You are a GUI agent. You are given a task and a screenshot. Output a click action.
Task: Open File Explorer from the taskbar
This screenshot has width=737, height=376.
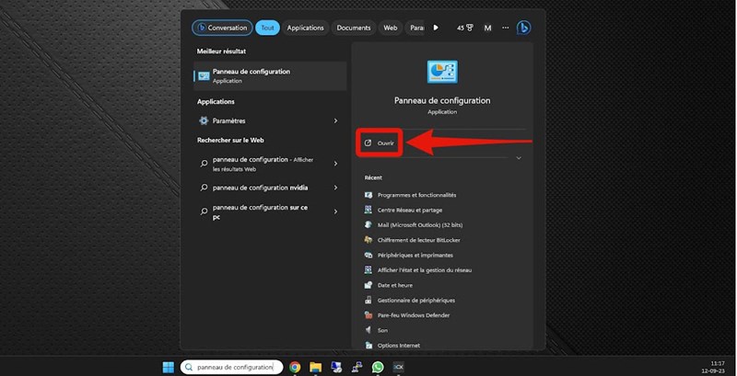tap(315, 367)
